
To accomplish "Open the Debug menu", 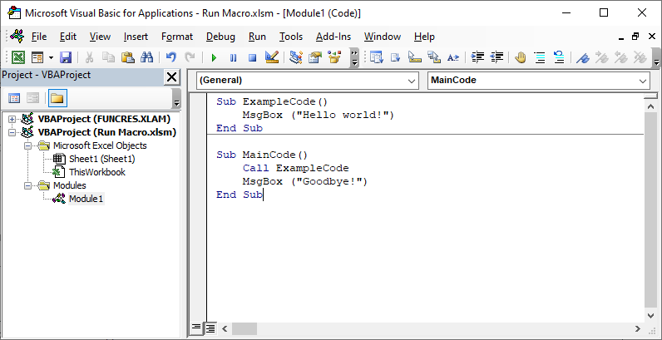I will [220, 37].
